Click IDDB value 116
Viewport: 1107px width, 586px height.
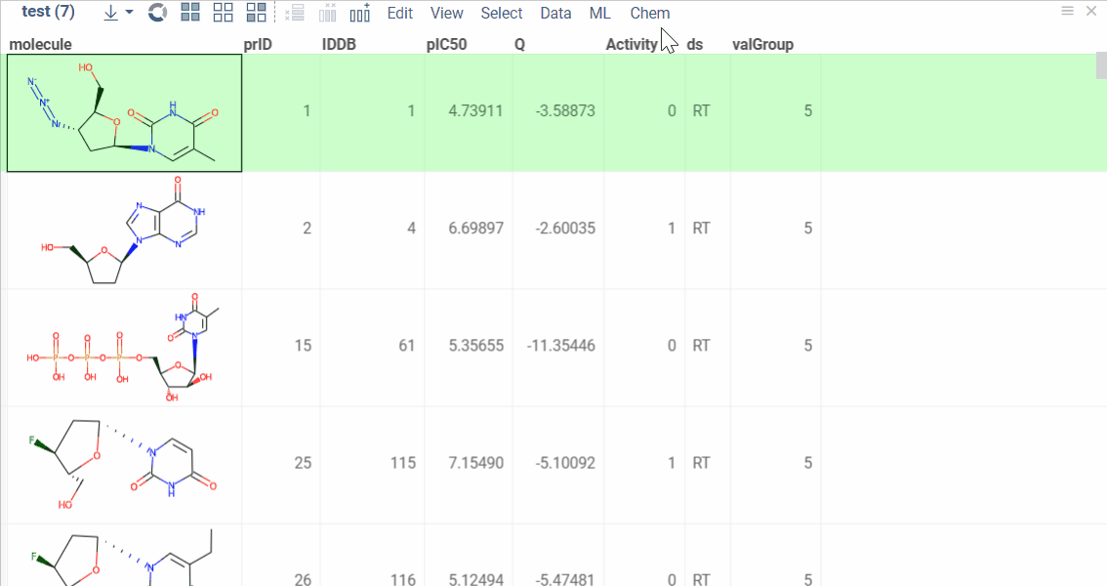[403, 579]
